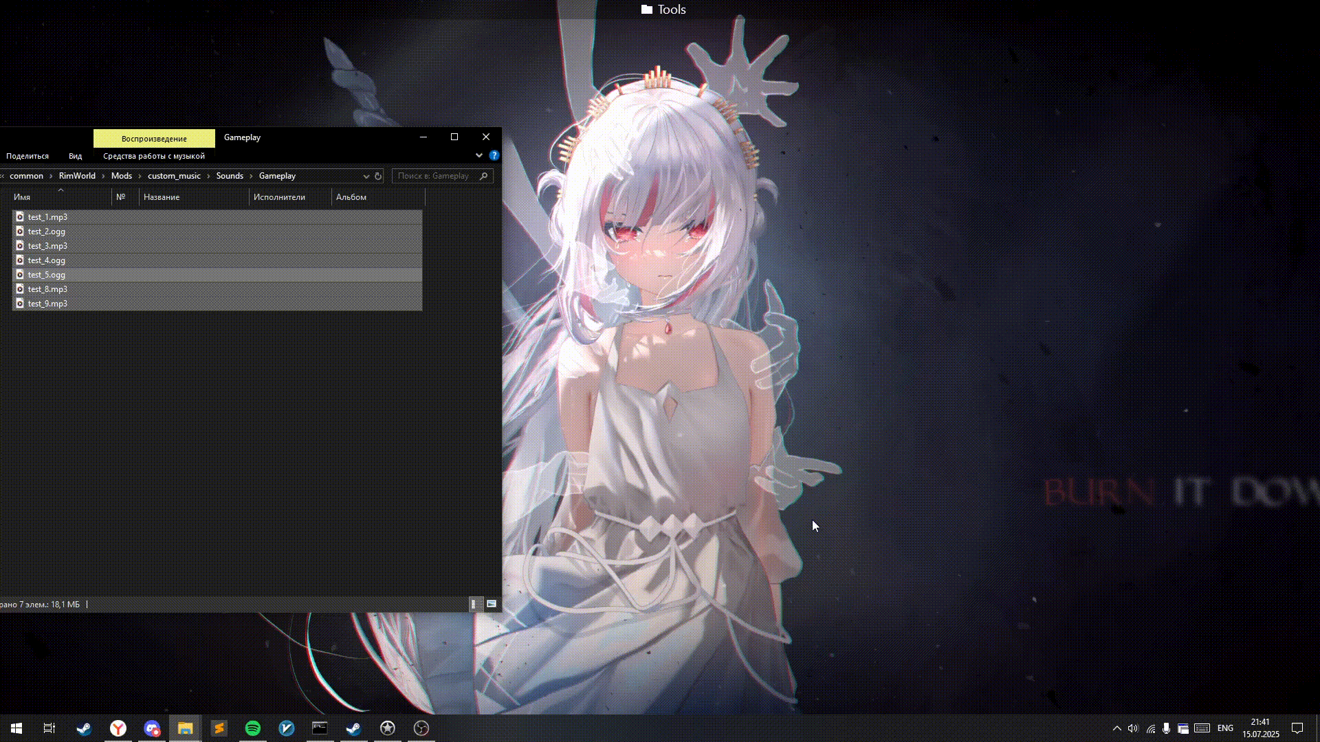This screenshot has width=1320, height=742.
Task: Open the address bar history dropdown
Action: click(366, 176)
